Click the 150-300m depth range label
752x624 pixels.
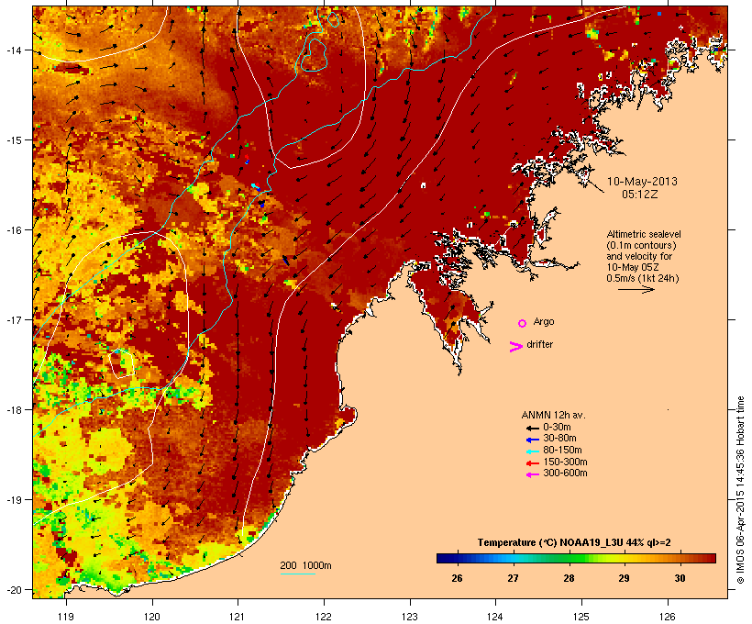(565, 462)
